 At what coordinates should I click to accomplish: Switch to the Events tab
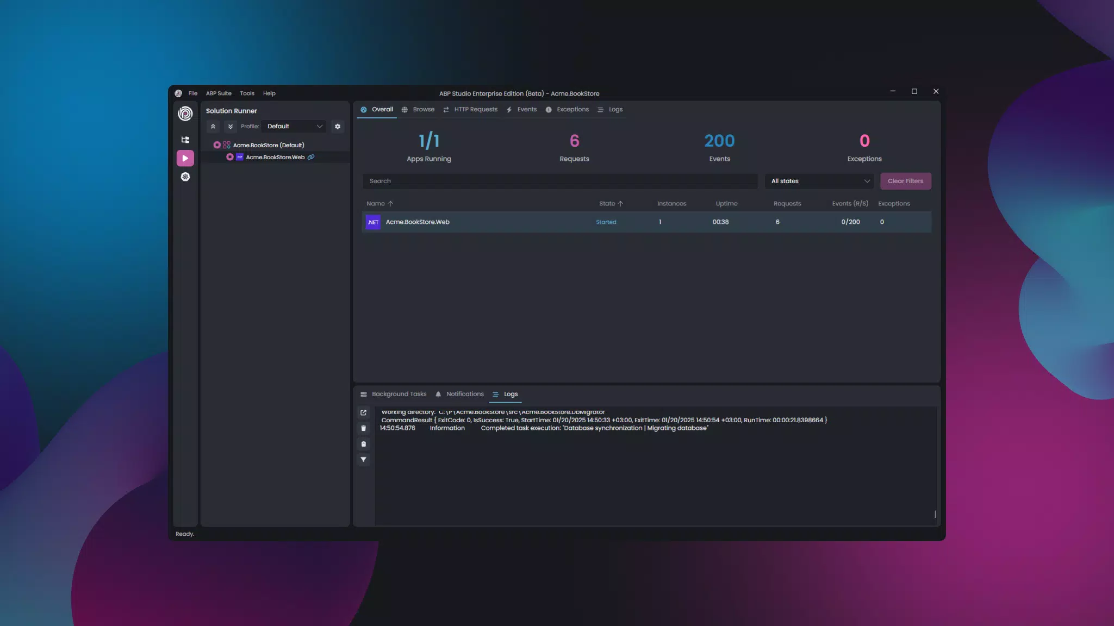pyautogui.click(x=521, y=110)
